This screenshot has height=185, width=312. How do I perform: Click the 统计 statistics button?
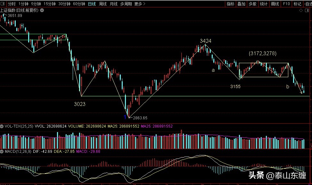coord(264,4)
